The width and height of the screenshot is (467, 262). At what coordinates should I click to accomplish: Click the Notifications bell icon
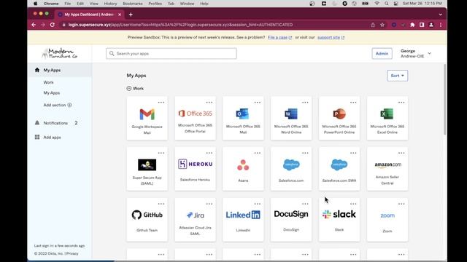tap(37, 123)
